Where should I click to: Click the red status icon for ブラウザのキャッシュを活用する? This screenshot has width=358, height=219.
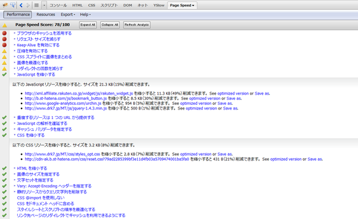coord(4,33)
